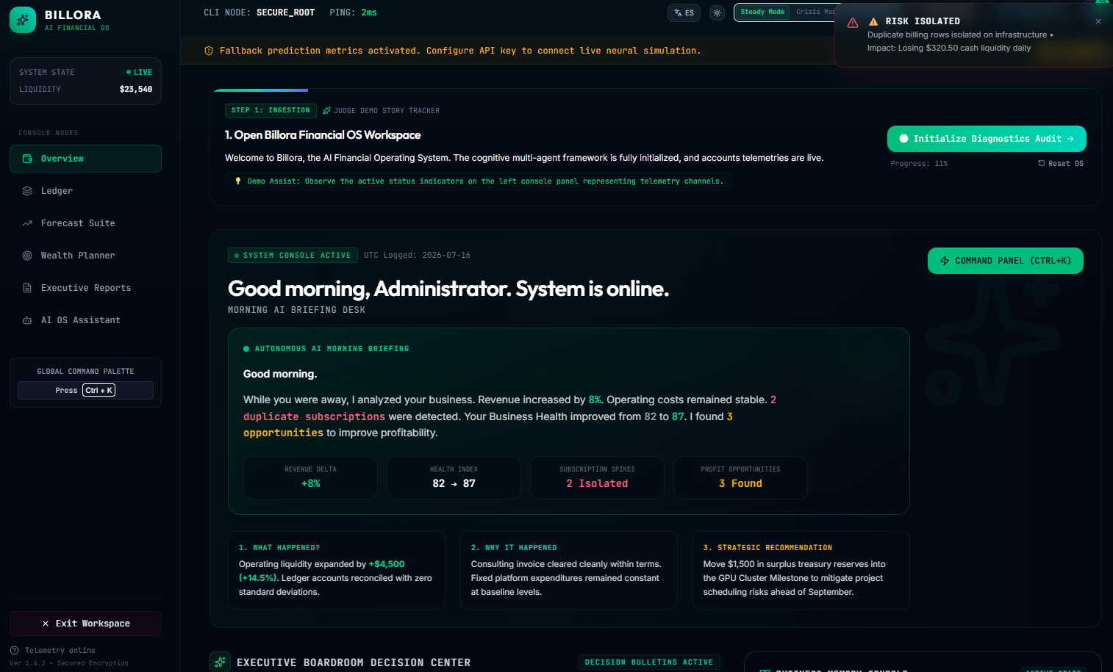
Task: Click the Ver 1.4.2 Secured Encryption footer
Action: (69, 663)
